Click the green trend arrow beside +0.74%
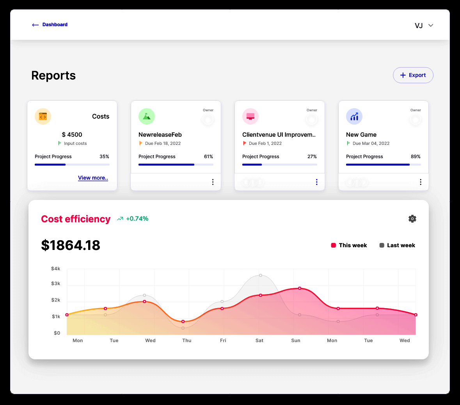The width and height of the screenshot is (460, 405). point(120,219)
